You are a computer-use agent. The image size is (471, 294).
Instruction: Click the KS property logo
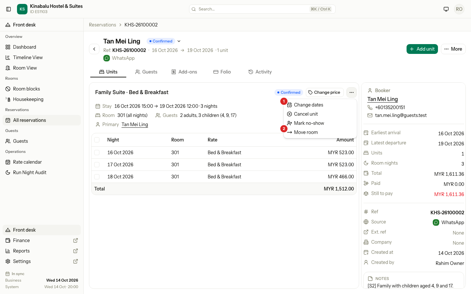click(x=22, y=9)
